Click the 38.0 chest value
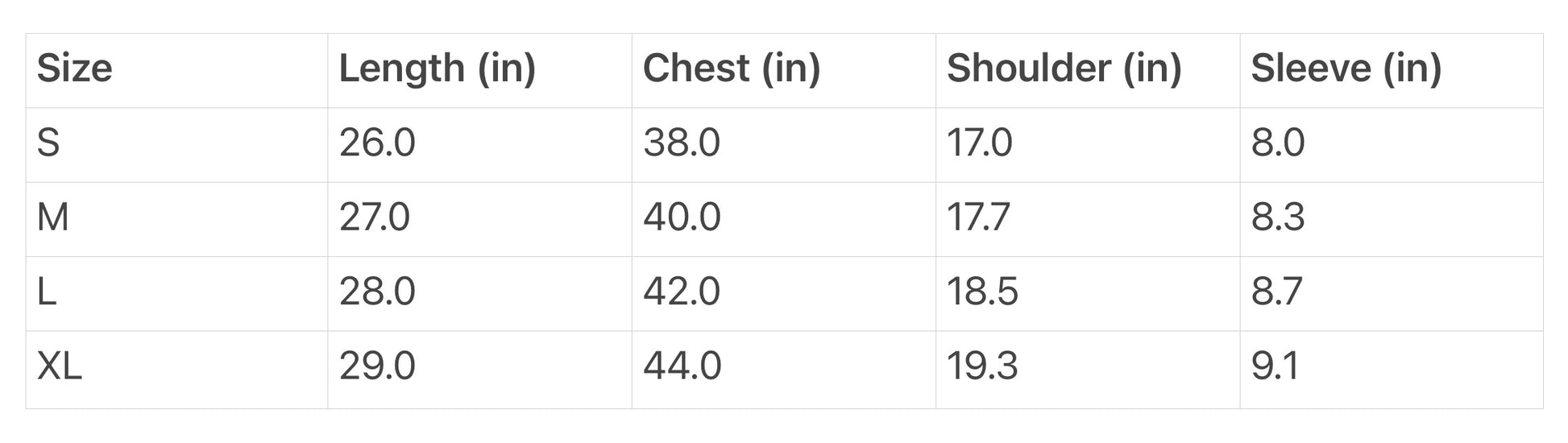The image size is (1568, 443). [681, 143]
